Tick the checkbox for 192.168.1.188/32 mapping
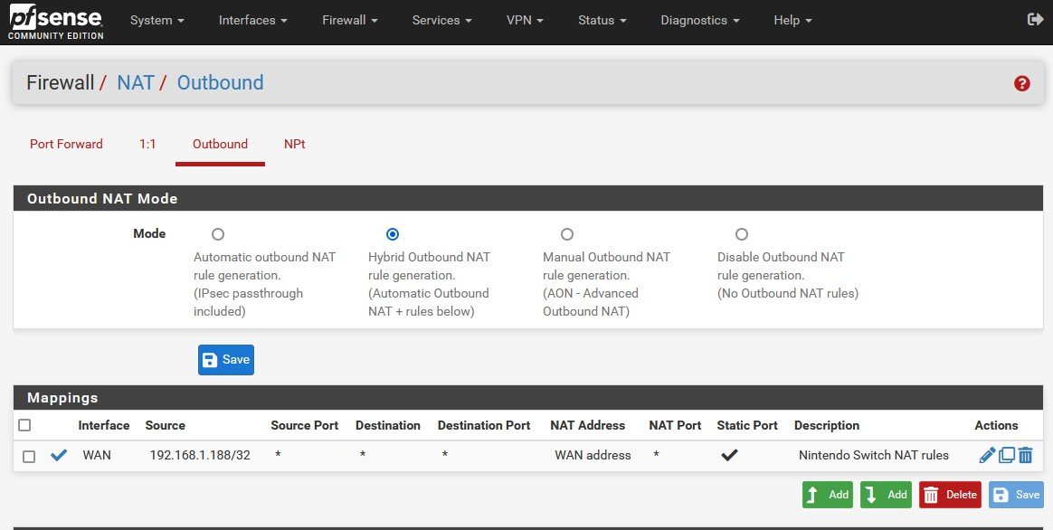This screenshot has height=530, width=1053. [29, 456]
